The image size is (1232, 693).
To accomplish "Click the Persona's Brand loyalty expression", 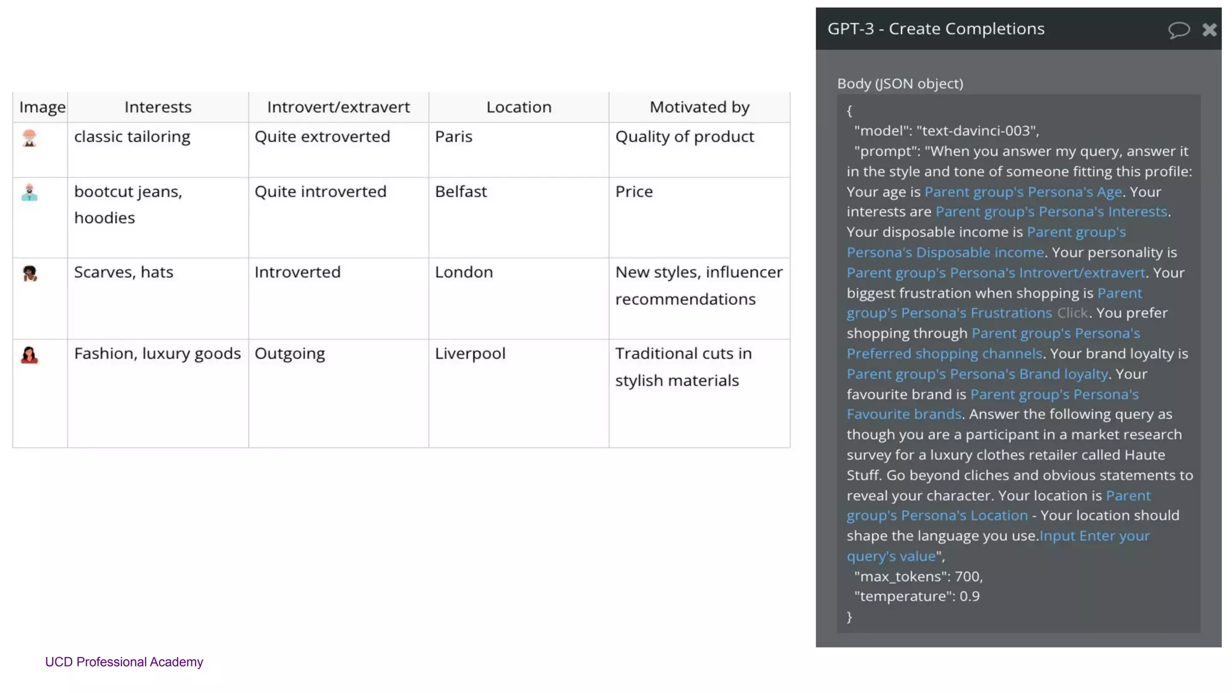I will point(977,374).
